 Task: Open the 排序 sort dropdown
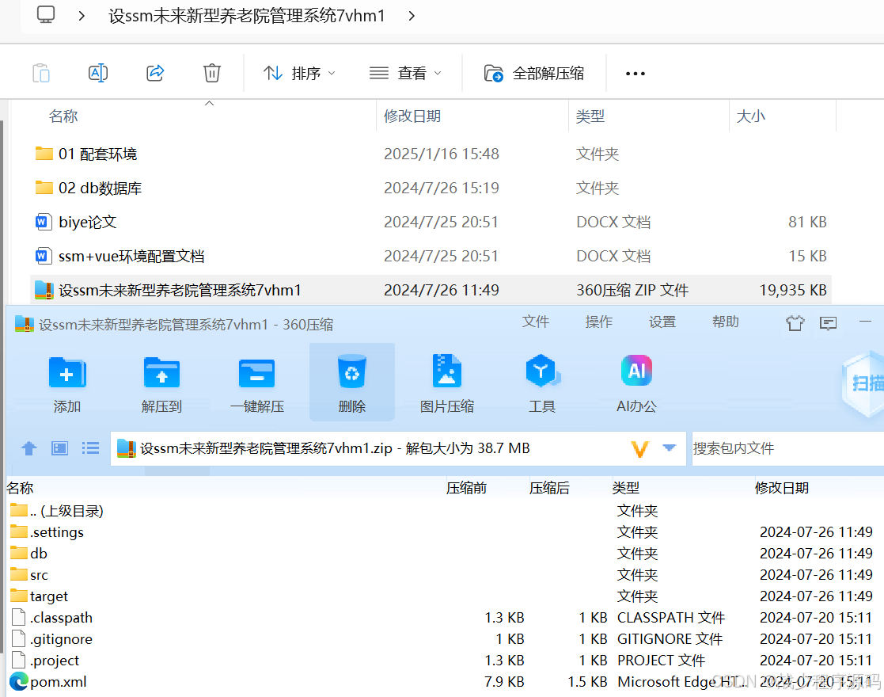click(299, 74)
